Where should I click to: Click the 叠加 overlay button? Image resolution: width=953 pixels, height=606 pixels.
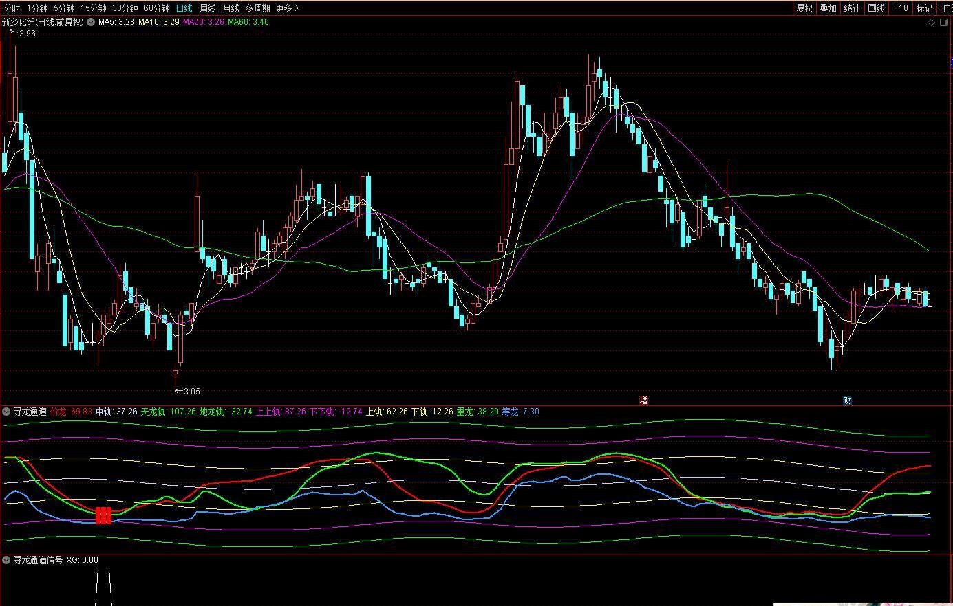[x=828, y=8]
